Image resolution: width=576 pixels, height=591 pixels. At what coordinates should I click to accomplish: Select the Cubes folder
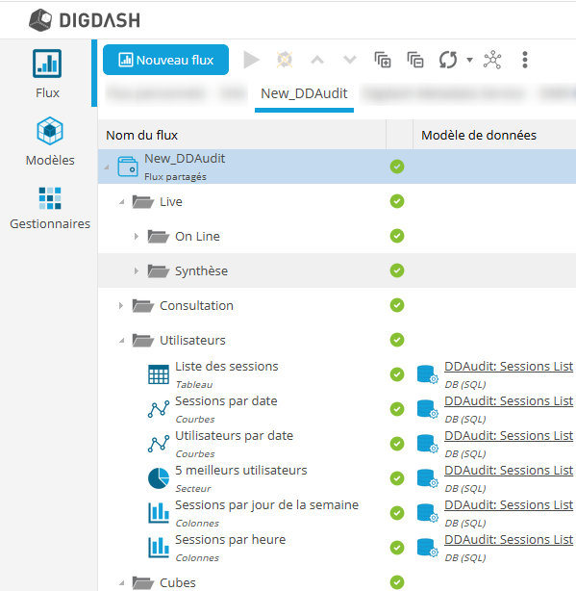tap(177, 583)
